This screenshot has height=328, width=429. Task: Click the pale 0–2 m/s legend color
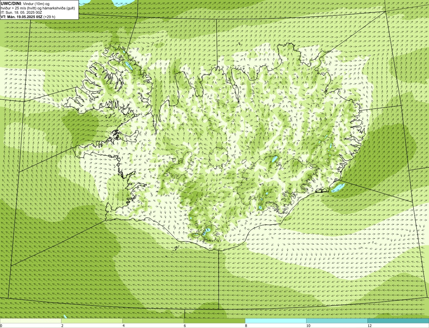(x=31, y=321)
